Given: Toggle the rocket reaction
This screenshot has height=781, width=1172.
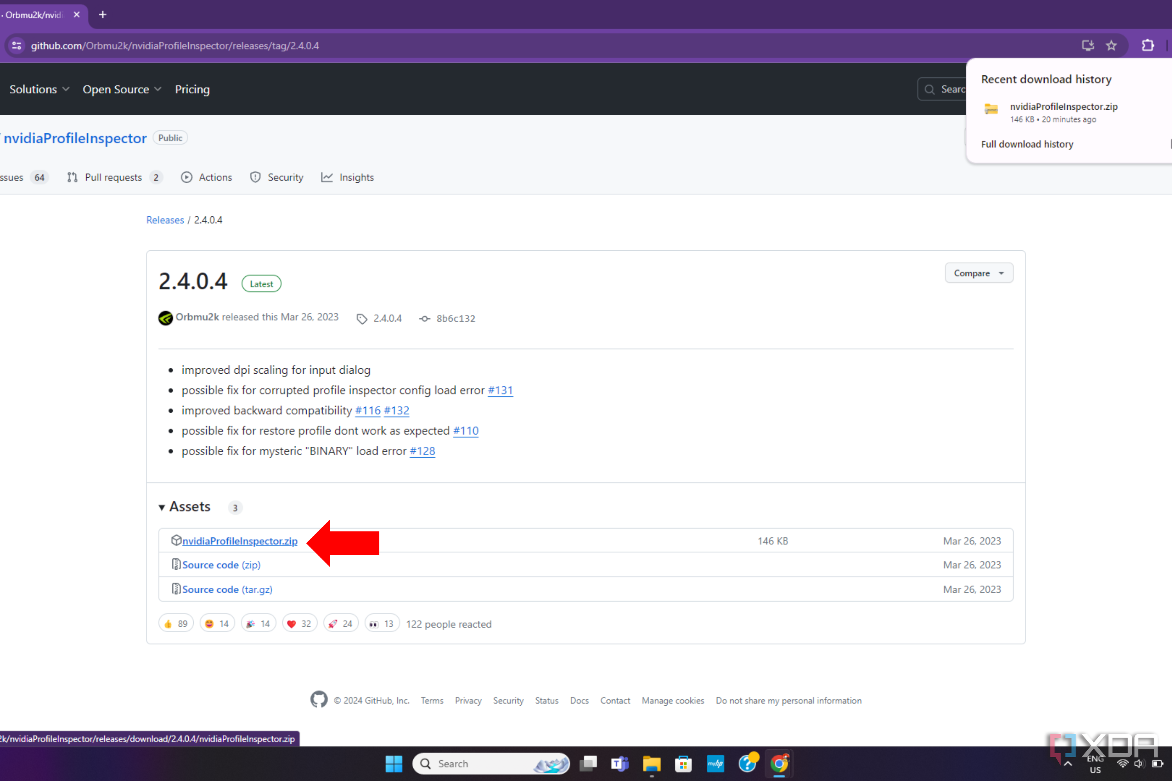Looking at the screenshot, I should (340, 623).
